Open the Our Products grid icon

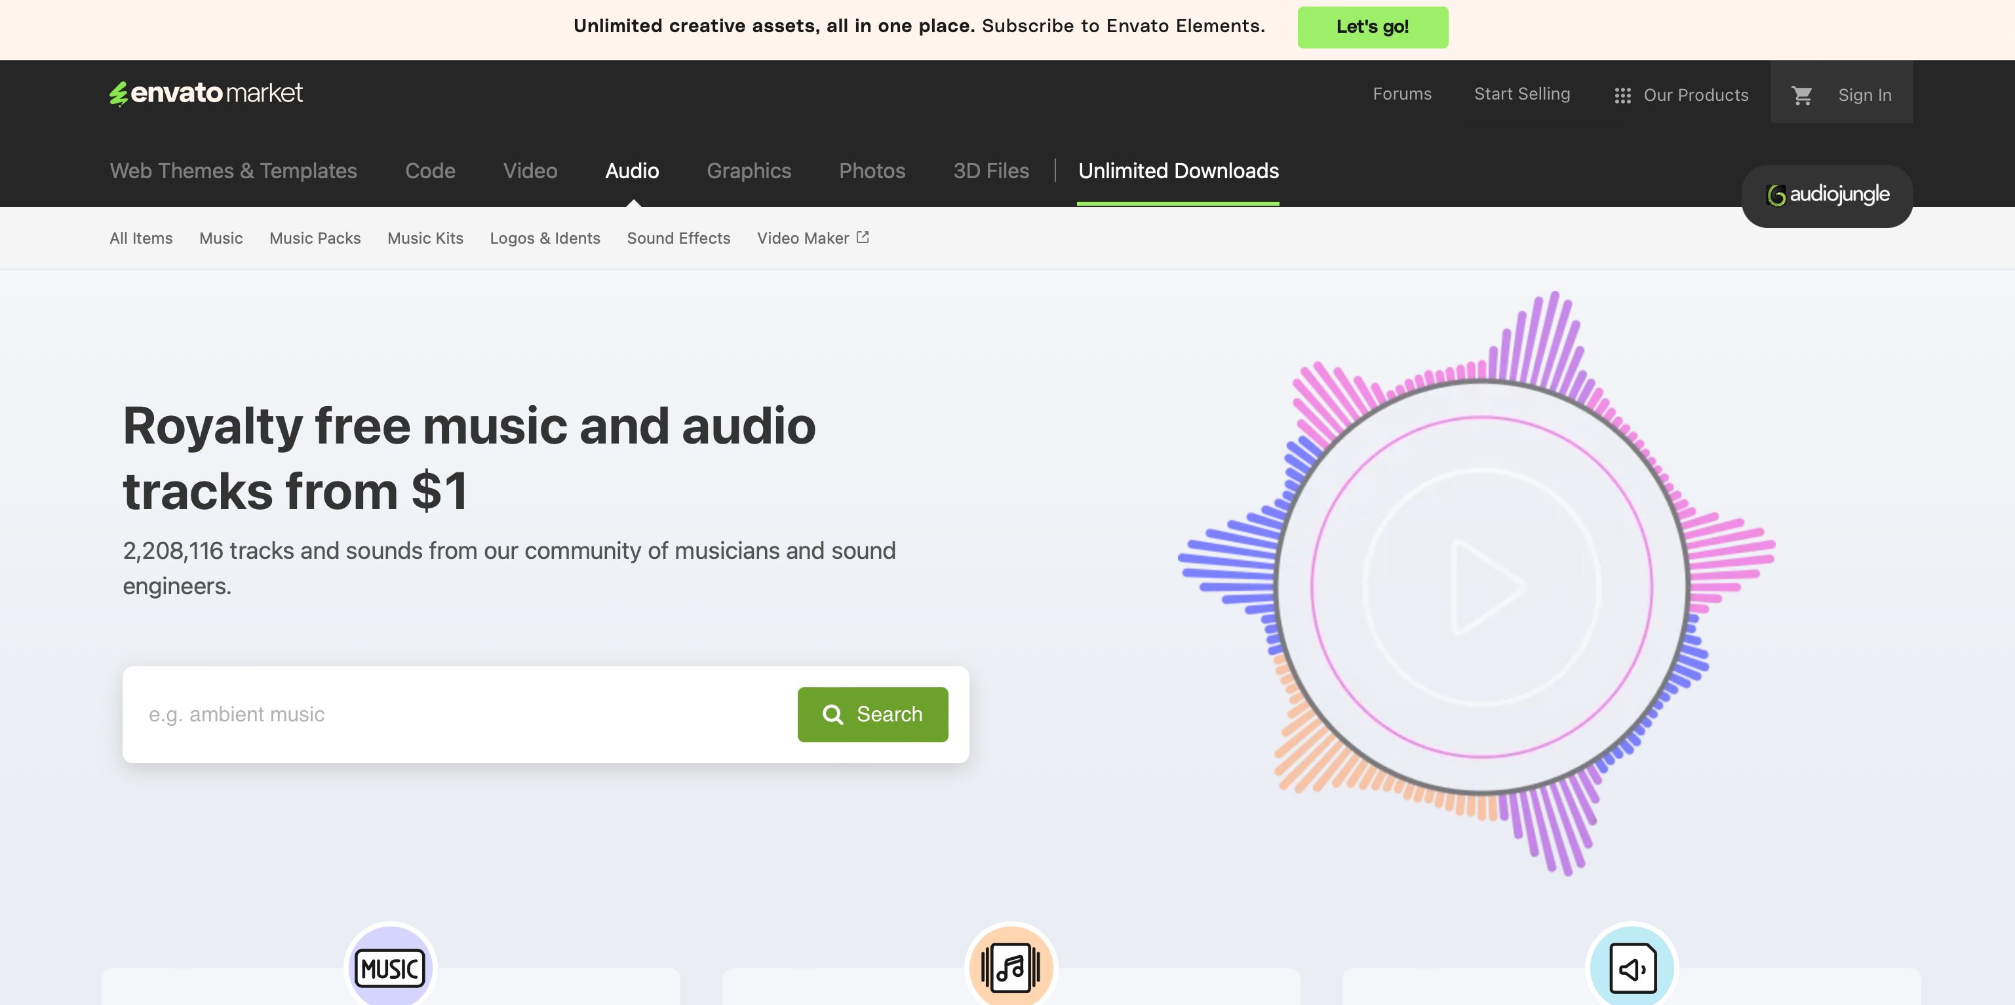click(x=1622, y=96)
